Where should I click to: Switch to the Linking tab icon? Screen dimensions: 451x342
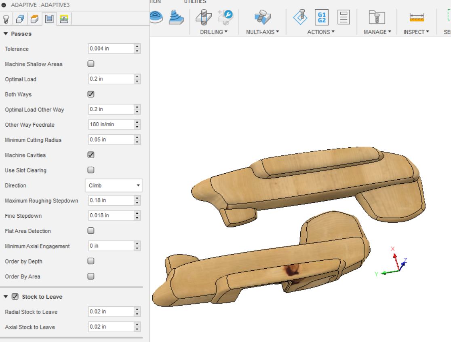point(63,19)
